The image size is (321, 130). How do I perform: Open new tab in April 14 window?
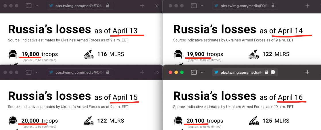pyautogui.click(x=307, y=6)
